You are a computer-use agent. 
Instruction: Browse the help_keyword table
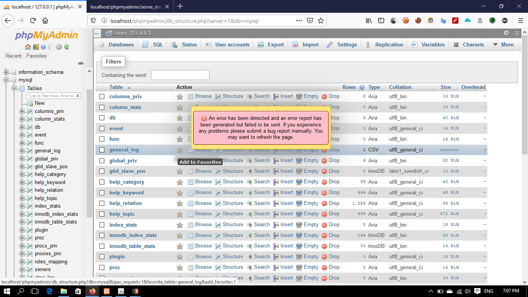pyautogui.click(x=203, y=192)
